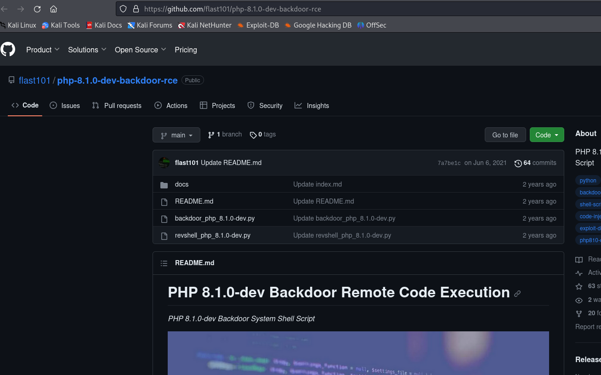The height and width of the screenshot is (375, 601).
Task: Click the README banner image
Action: tap(358, 353)
